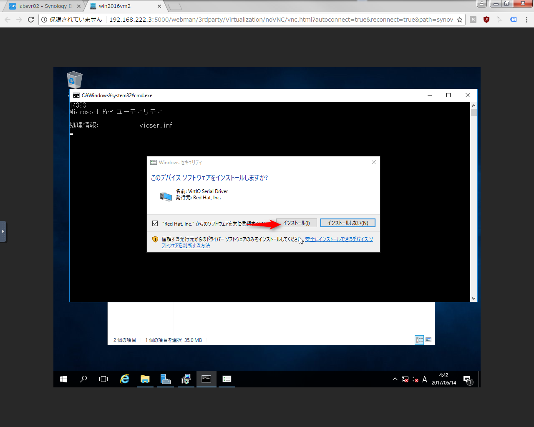This screenshot has width=534, height=427.
Task: Maximize the cmd.exe window
Action: coord(448,95)
